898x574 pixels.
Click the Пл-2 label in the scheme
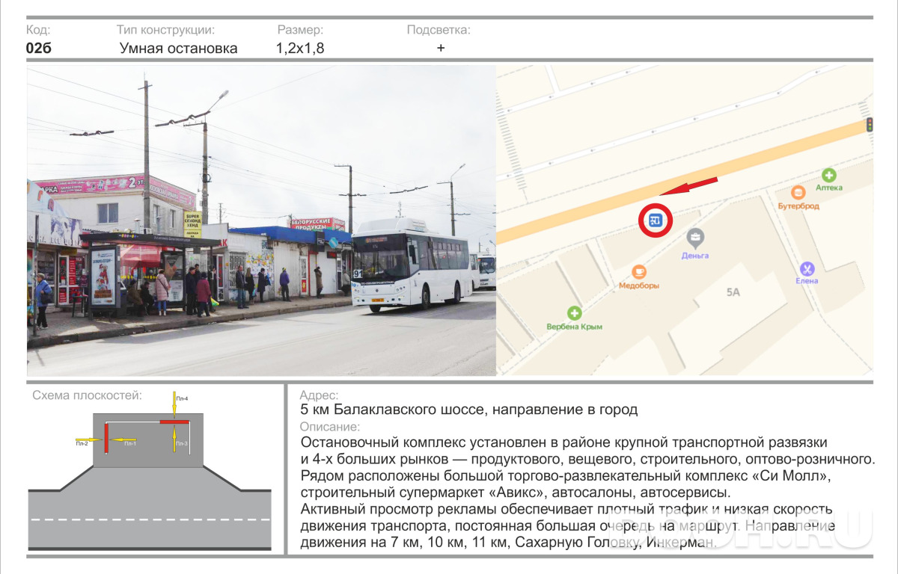point(82,444)
